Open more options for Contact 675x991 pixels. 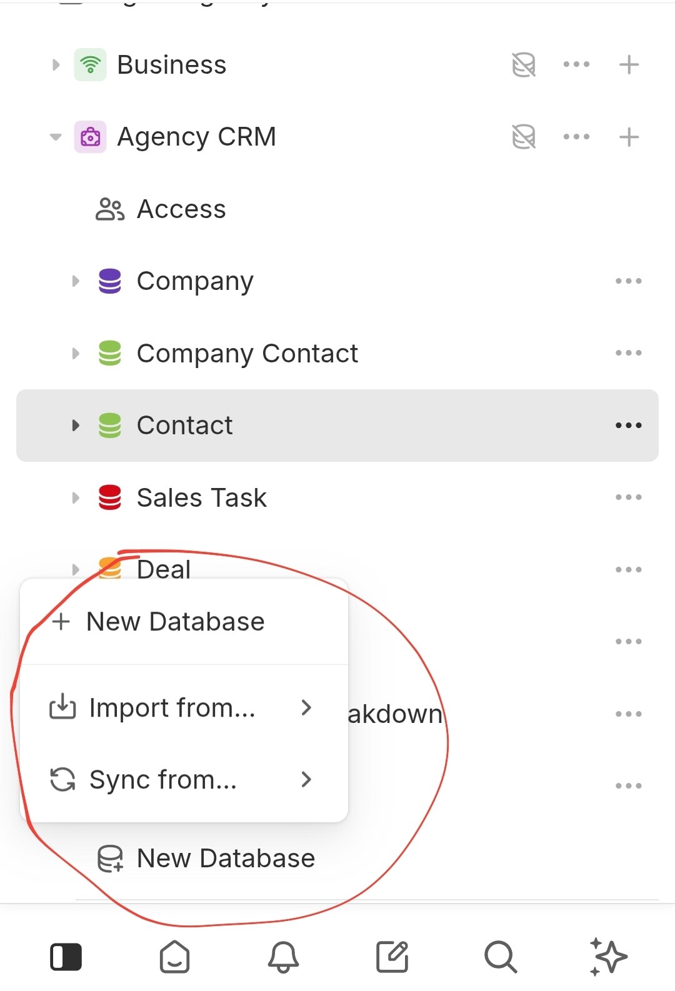point(628,426)
